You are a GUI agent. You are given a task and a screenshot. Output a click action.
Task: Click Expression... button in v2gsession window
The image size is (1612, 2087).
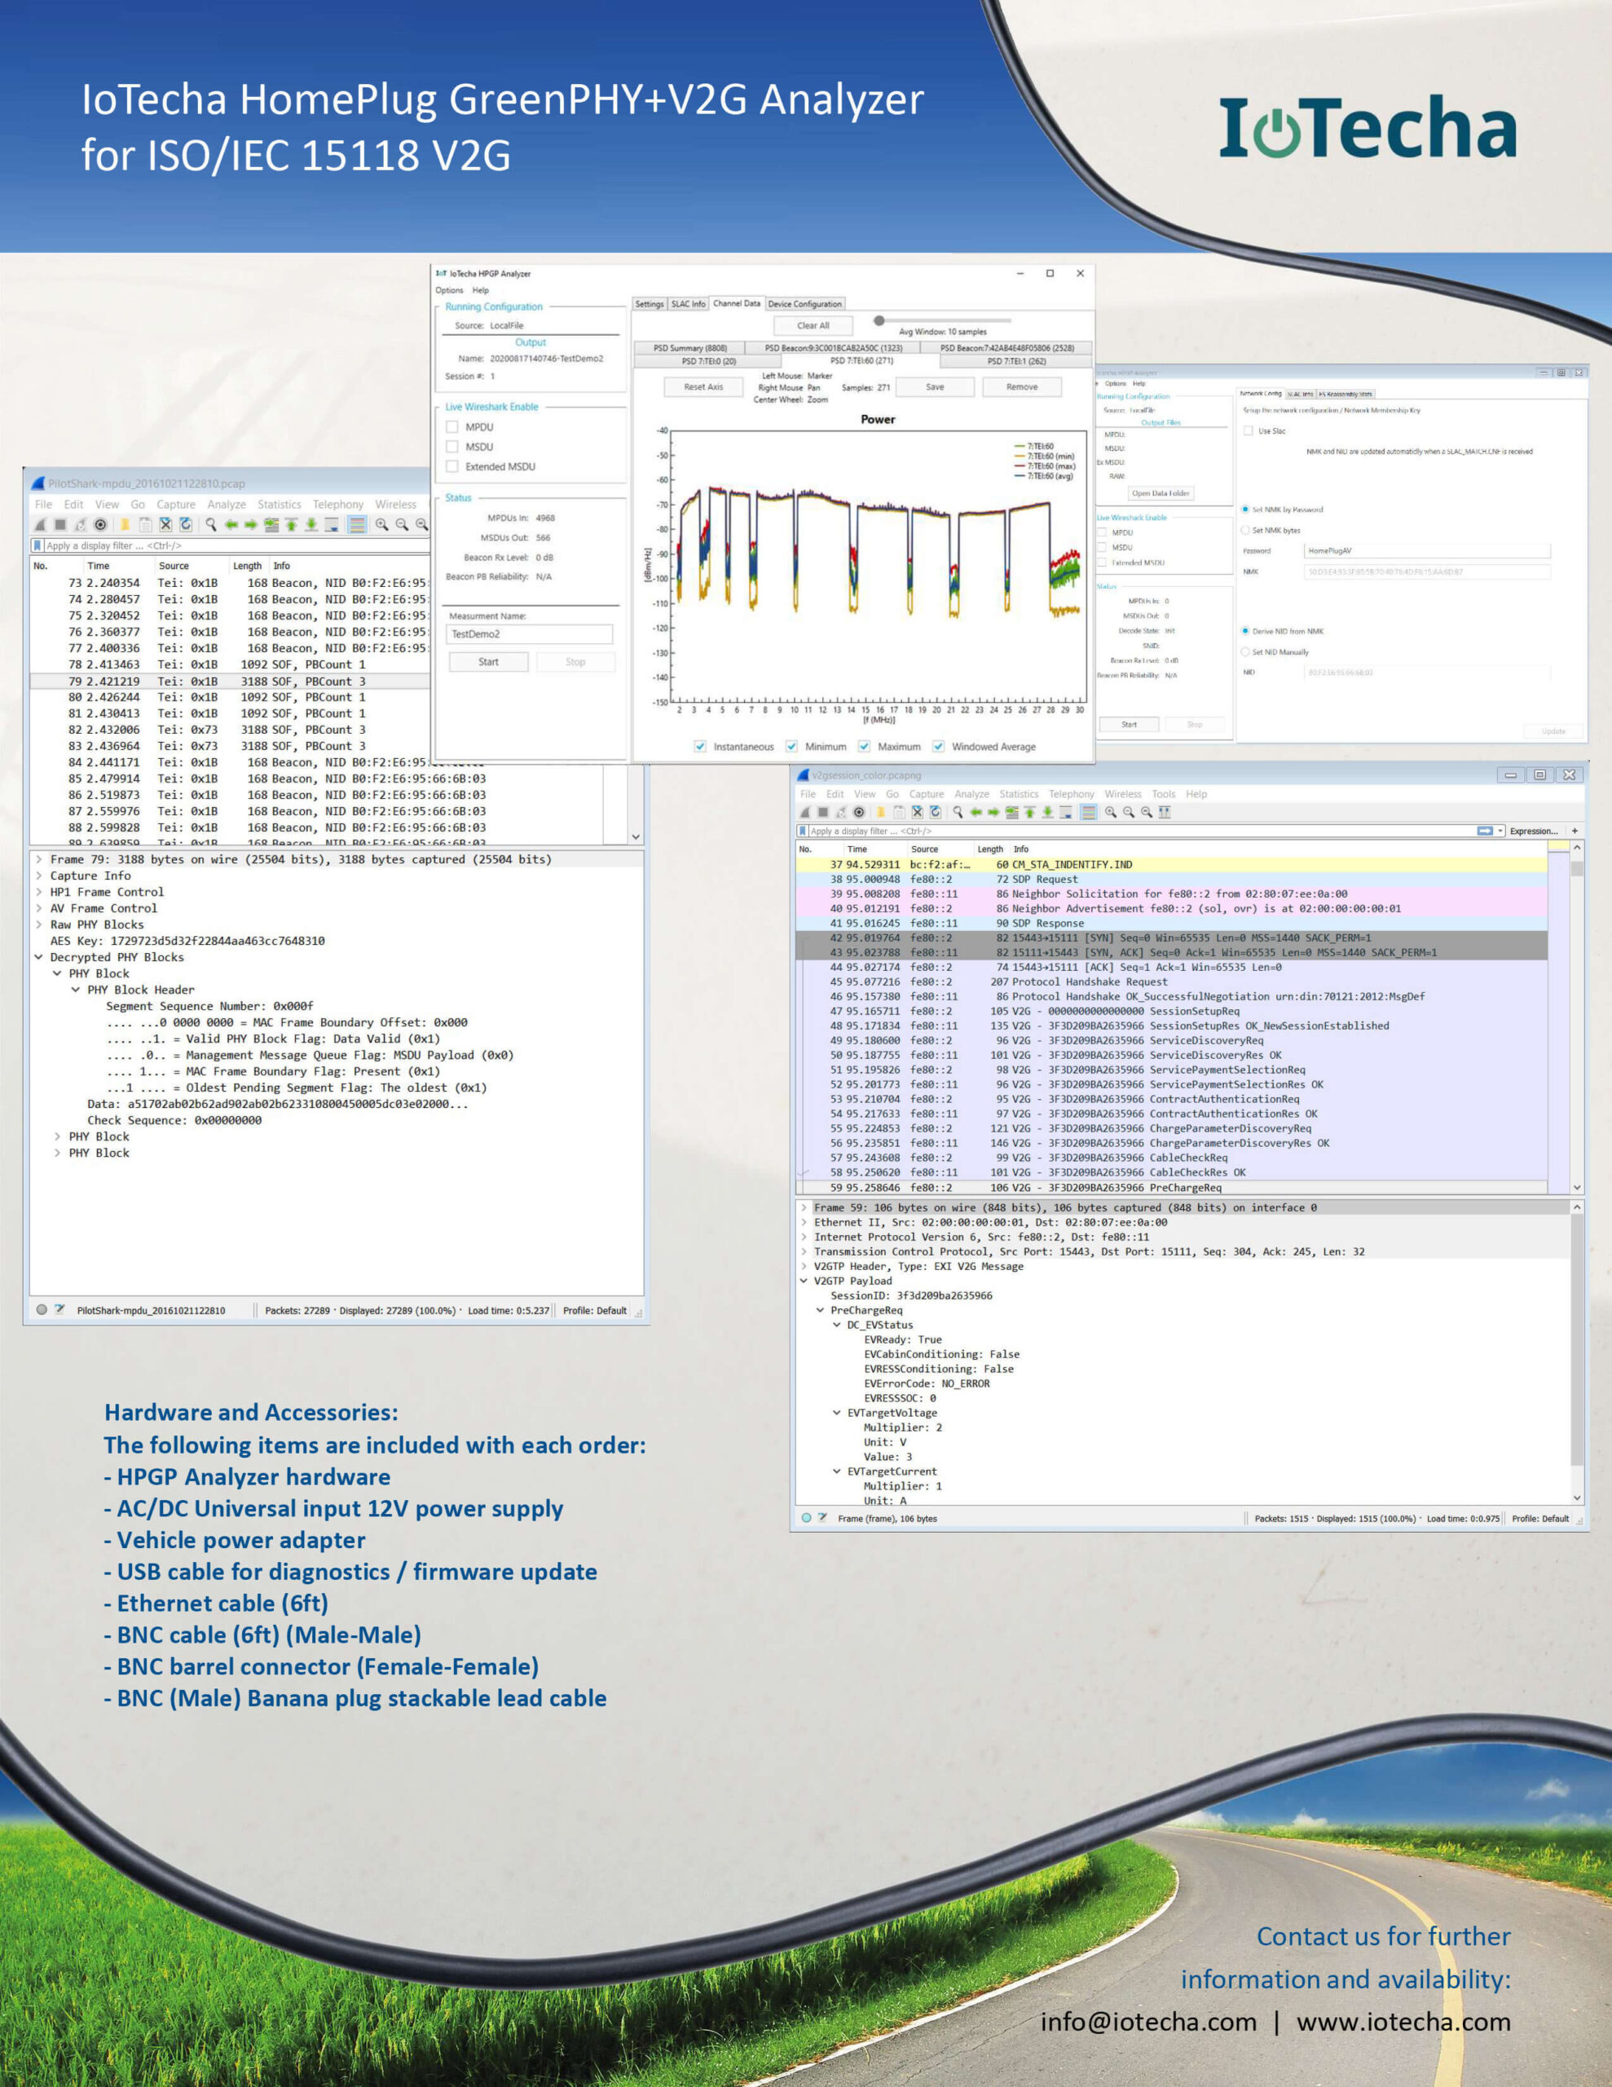[1533, 832]
